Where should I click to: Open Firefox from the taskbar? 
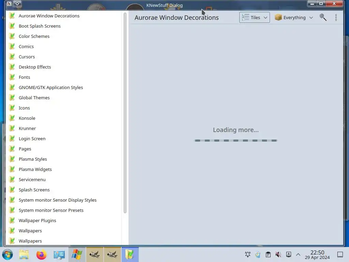pyautogui.click(x=41, y=254)
